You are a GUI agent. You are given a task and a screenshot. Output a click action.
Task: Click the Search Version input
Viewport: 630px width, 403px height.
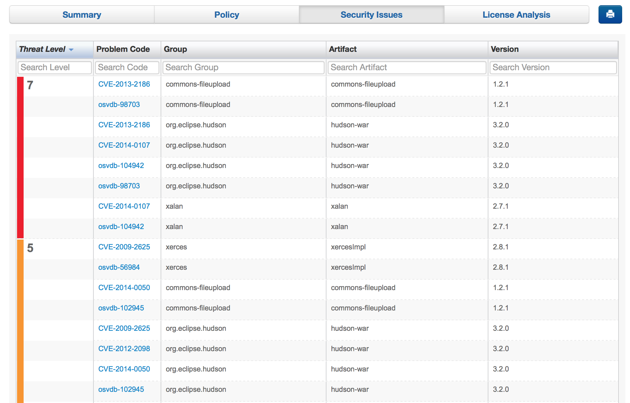coord(553,67)
